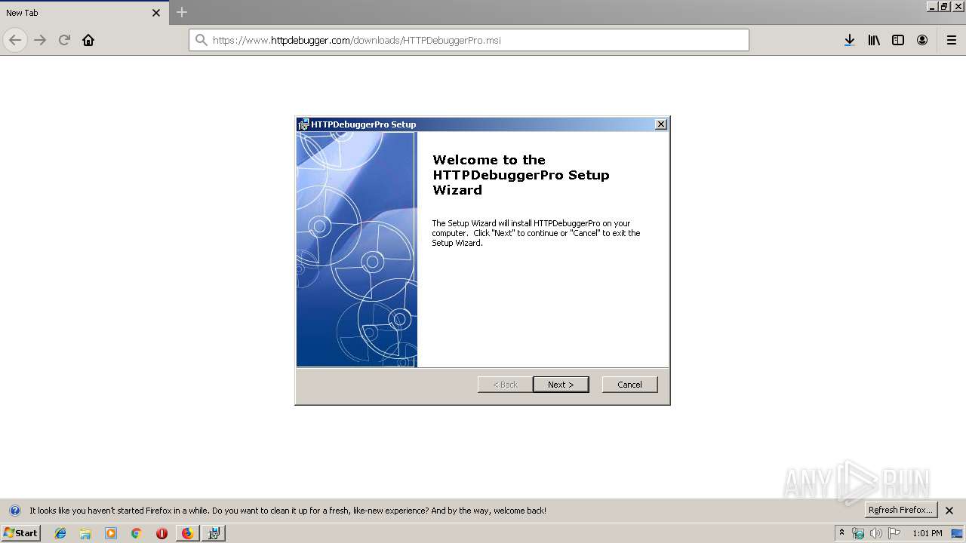Click the URL address field

[x=469, y=40]
